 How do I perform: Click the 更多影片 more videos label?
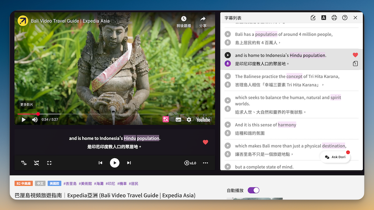point(26,105)
